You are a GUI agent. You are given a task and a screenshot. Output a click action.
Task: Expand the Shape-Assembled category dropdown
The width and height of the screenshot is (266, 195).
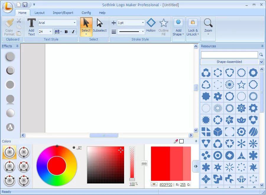(262, 62)
